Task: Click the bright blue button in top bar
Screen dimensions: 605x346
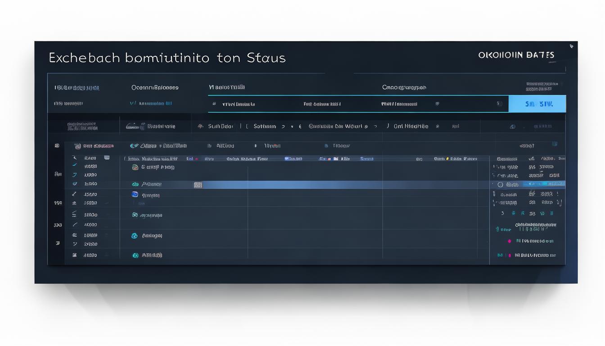Action: pyautogui.click(x=537, y=104)
